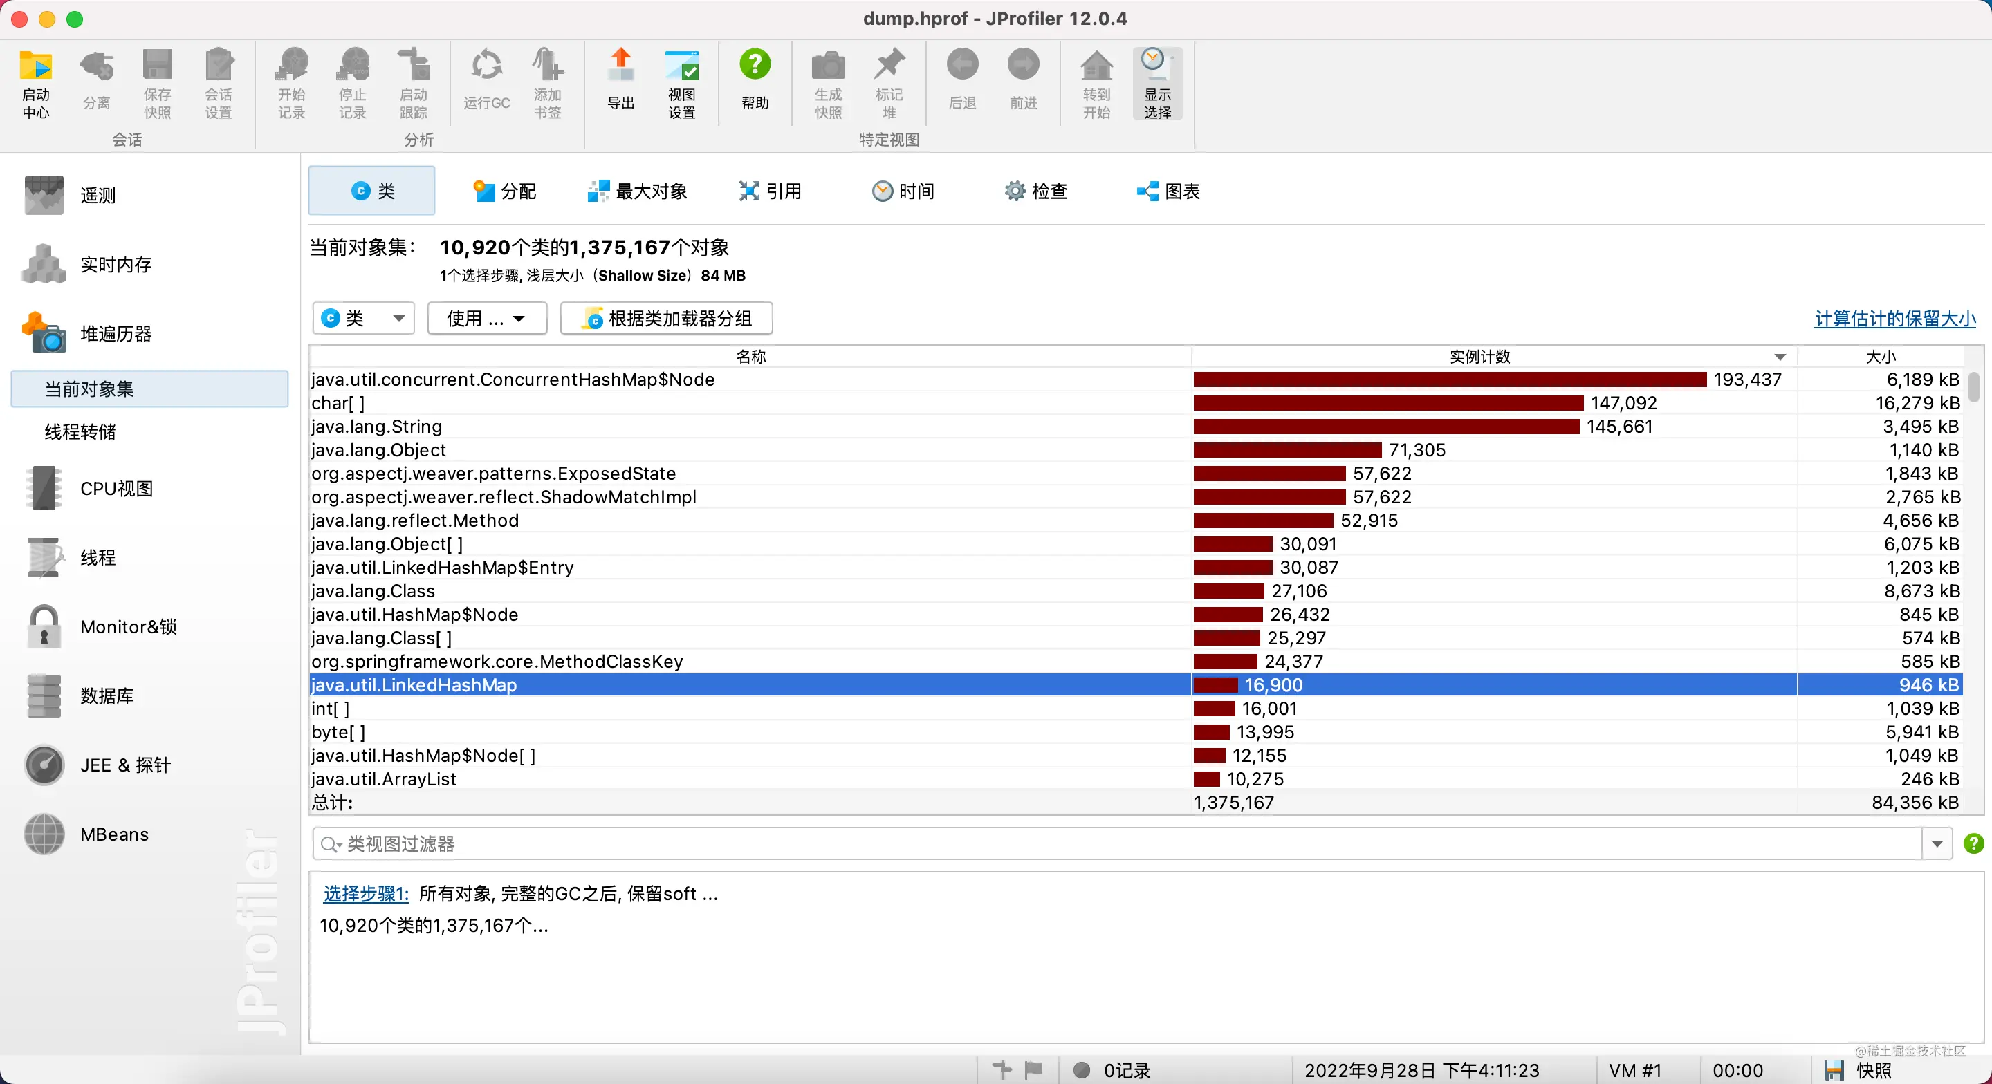Viewport: 1992px width, 1084px height.
Task: Click the 选择步骤1 link
Action: (x=366, y=894)
